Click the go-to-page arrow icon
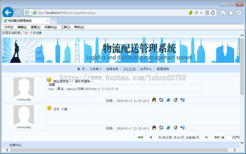 point(238,137)
